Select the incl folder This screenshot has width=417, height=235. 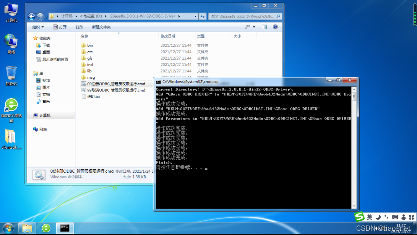coord(88,65)
